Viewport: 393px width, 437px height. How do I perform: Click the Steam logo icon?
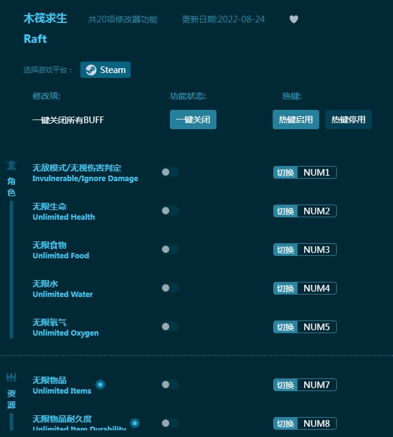pos(91,69)
